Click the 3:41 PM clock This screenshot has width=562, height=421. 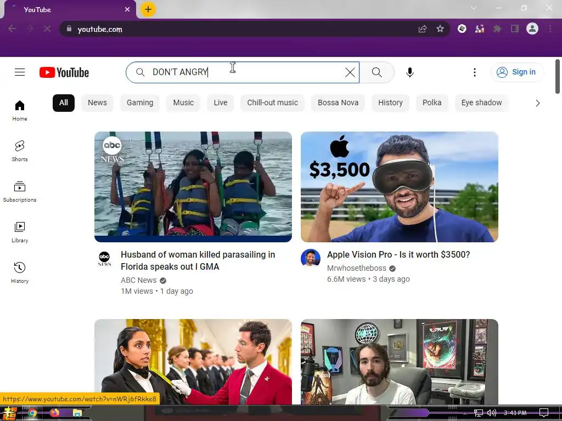point(515,413)
